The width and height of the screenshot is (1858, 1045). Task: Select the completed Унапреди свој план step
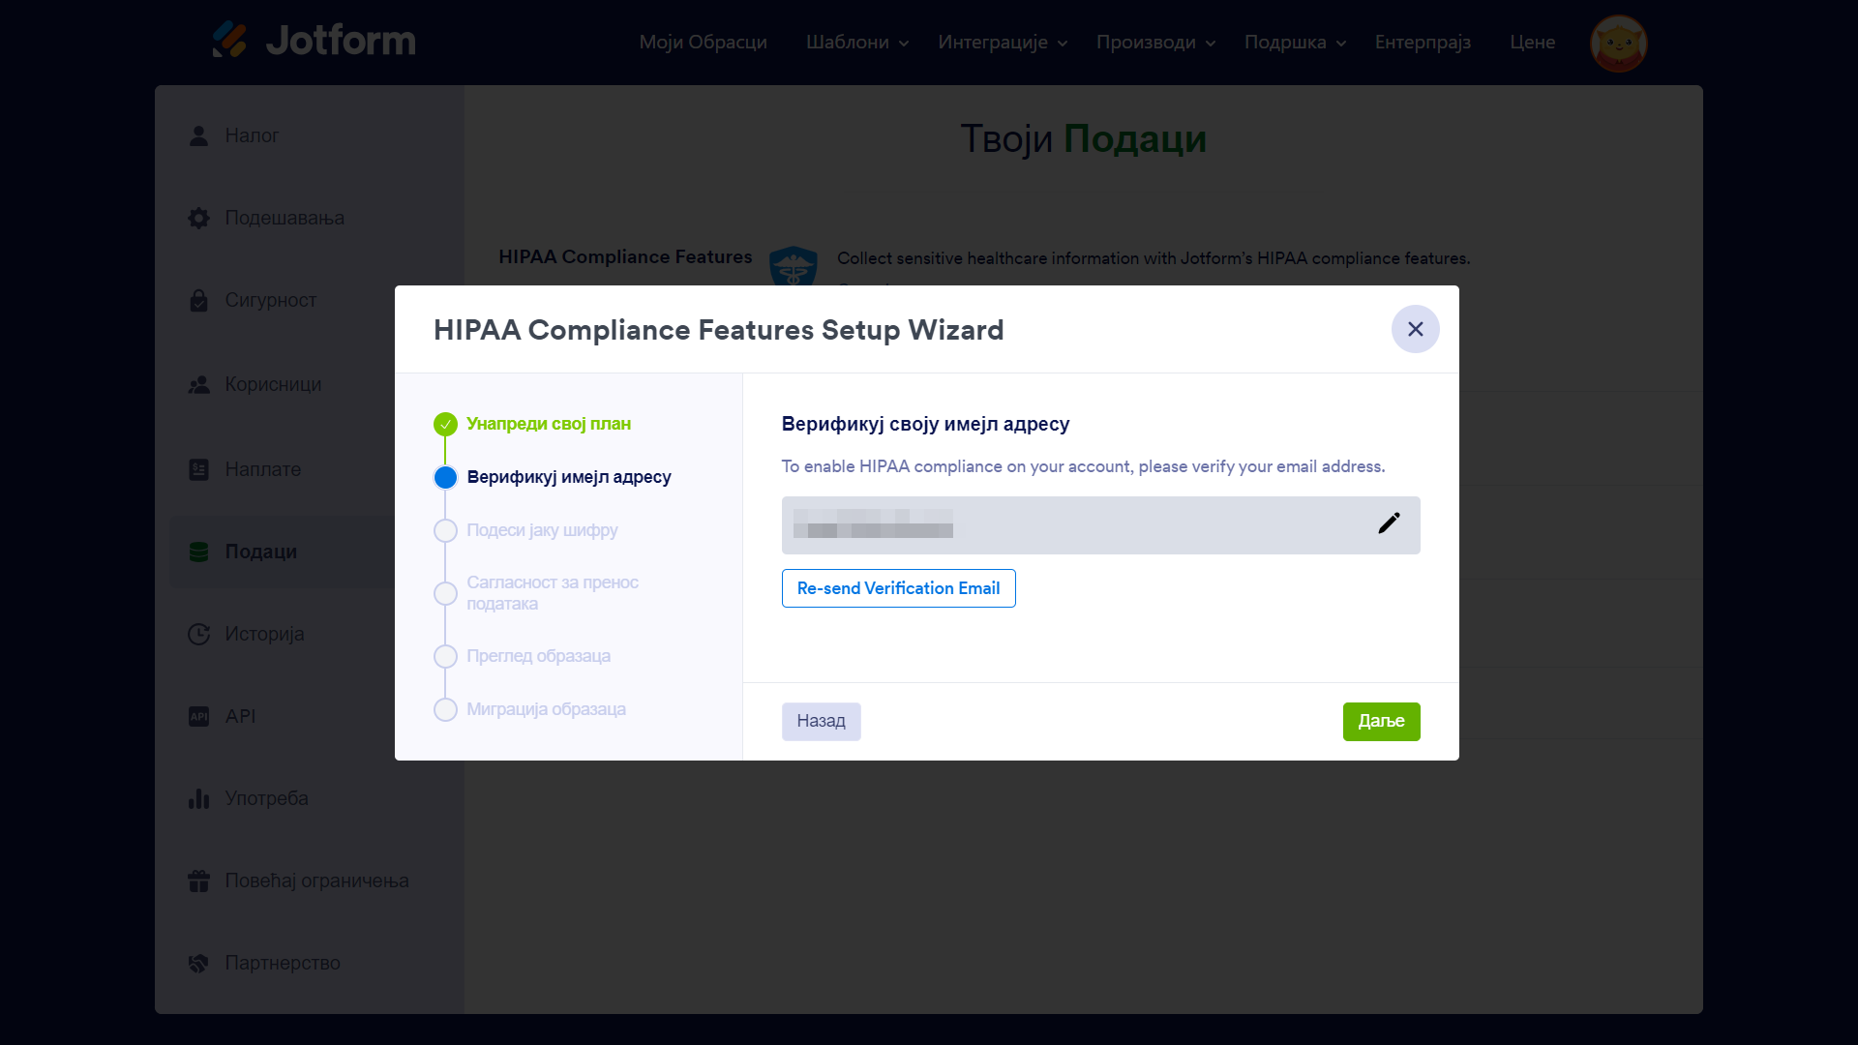(x=548, y=424)
